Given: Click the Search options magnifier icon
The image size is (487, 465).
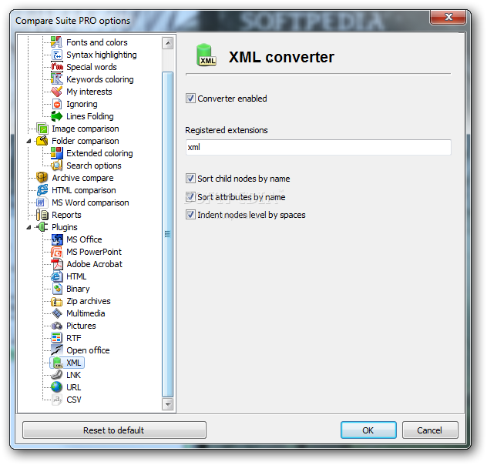Looking at the screenshot, I should 56,166.
